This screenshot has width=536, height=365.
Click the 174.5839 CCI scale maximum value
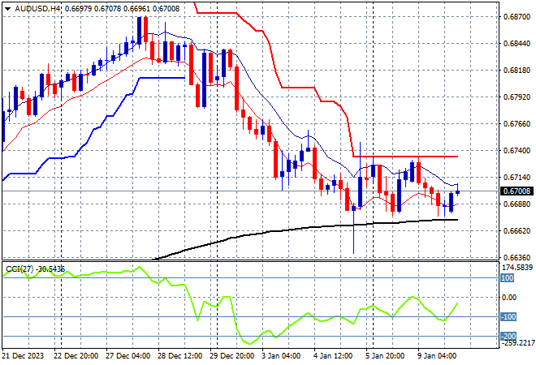click(517, 267)
